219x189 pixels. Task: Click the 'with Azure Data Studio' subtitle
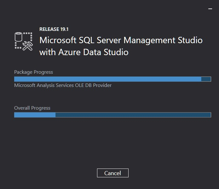(84, 52)
